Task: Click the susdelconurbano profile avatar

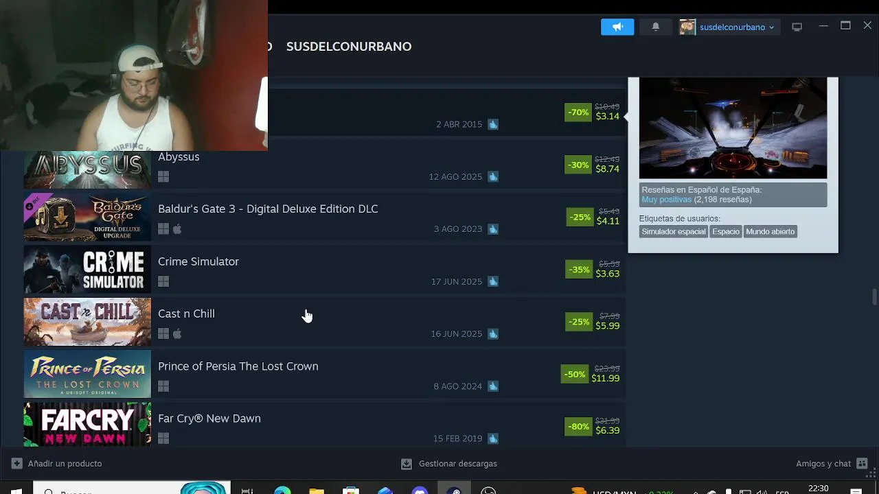Action: tap(687, 27)
